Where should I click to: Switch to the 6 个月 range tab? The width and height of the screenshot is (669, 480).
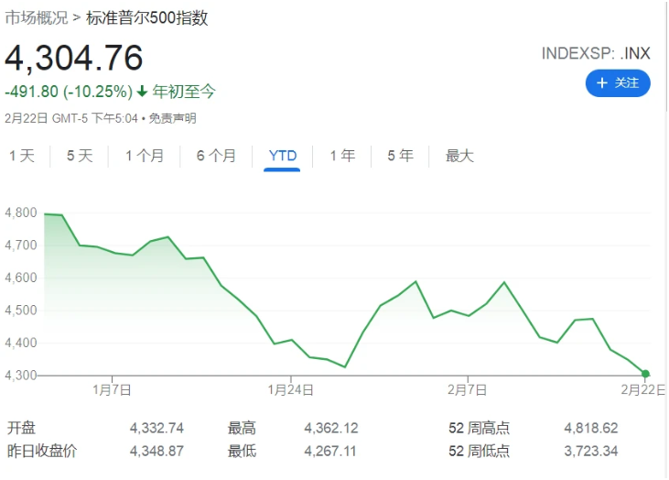[216, 156]
